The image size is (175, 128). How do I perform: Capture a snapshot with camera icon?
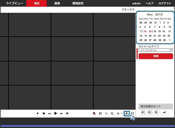[x=100, y=113]
